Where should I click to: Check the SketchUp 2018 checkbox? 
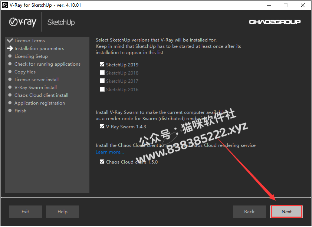(x=102, y=73)
